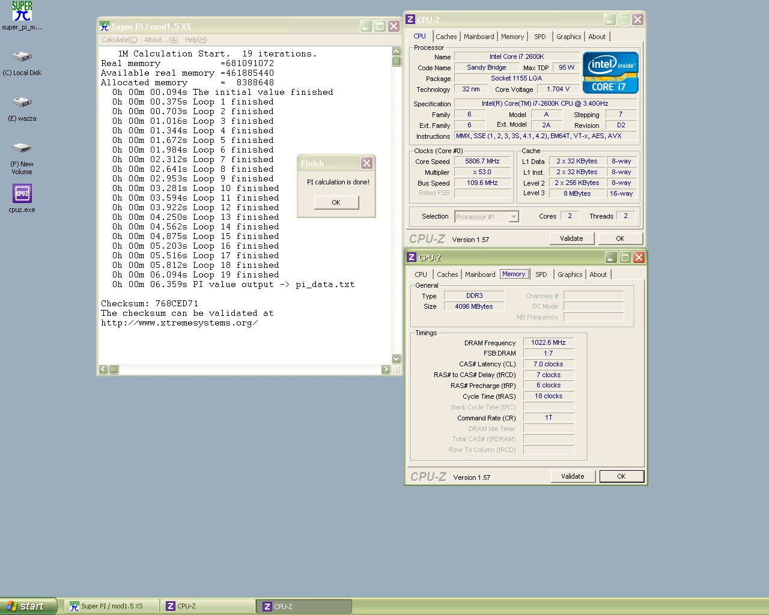Open the (E) wazza drive icon
The height and width of the screenshot is (615, 769).
coord(22,103)
